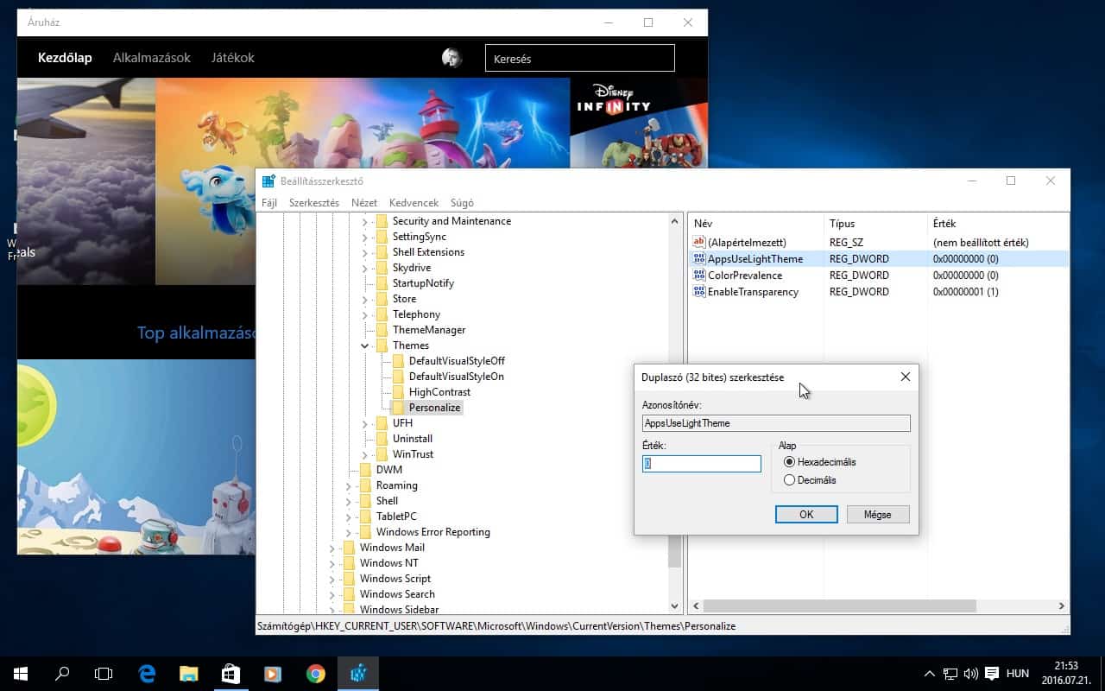
Task: Select Decimális radio button
Action: [x=789, y=479]
